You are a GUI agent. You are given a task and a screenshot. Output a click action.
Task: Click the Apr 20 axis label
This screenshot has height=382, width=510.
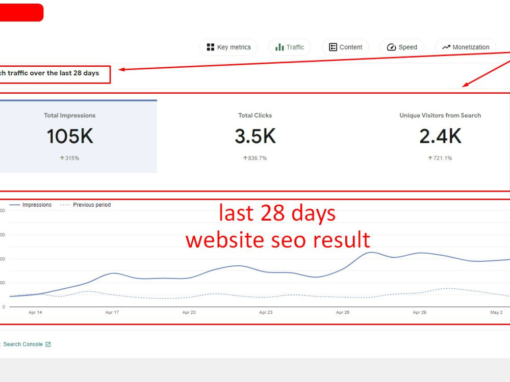point(189,313)
